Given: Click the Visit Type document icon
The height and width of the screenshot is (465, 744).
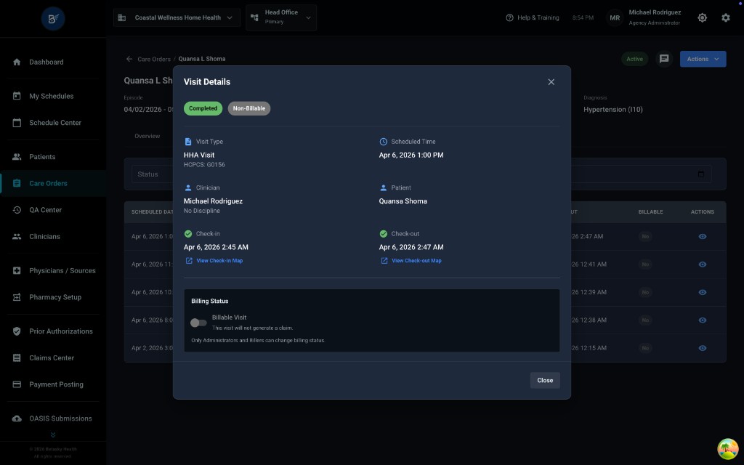Looking at the screenshot, I should pyautogui.click(x=188, y=142).
